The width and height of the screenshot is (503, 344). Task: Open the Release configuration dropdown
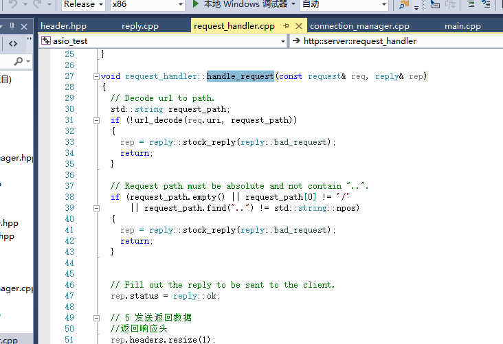point(83,5)
